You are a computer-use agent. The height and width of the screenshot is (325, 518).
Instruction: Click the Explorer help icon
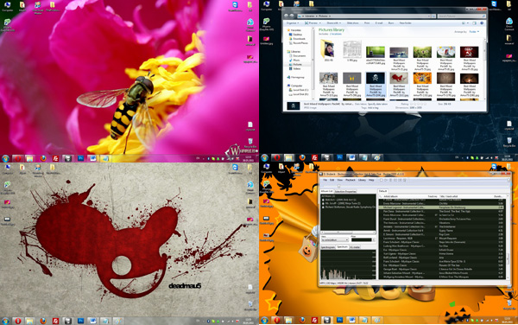482,23
